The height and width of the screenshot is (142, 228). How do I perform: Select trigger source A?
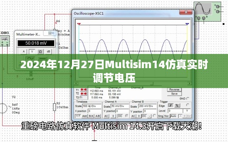181,116
